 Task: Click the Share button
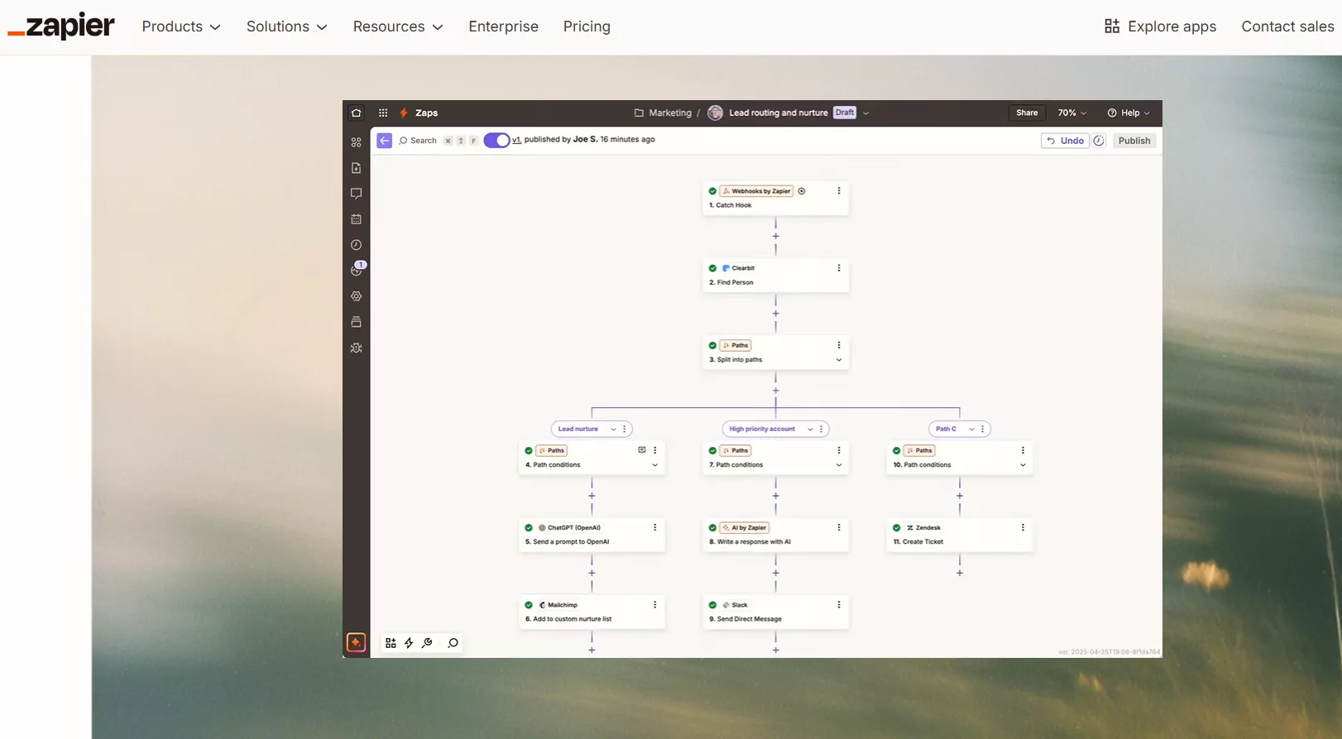point(1027,113)
